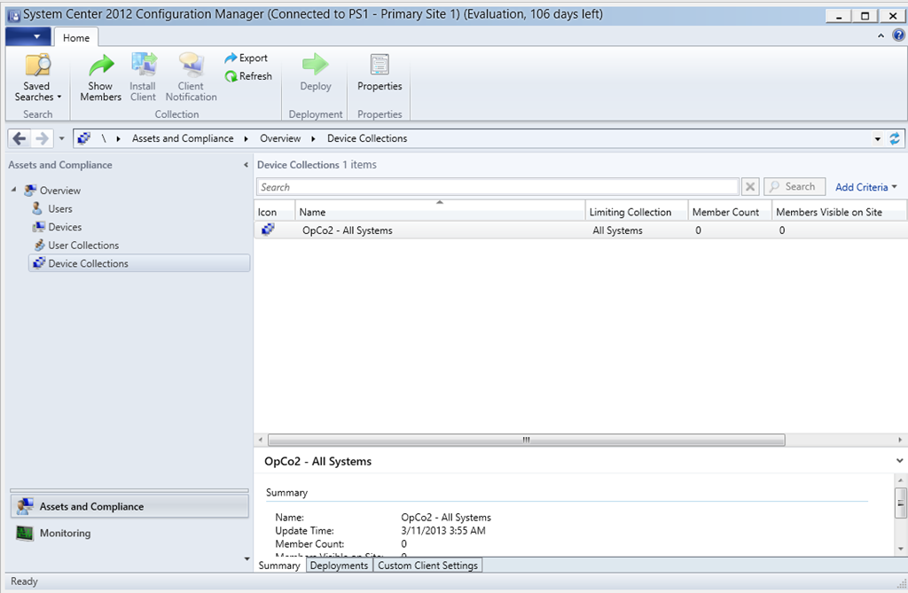Screen dimensions: 908x593
Task: Click the Deploy ribbon button
Action: click(x=316, y=73)
